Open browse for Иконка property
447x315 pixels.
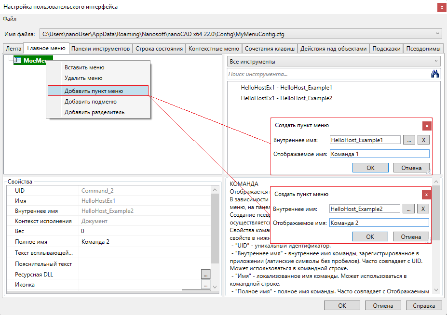206,285
